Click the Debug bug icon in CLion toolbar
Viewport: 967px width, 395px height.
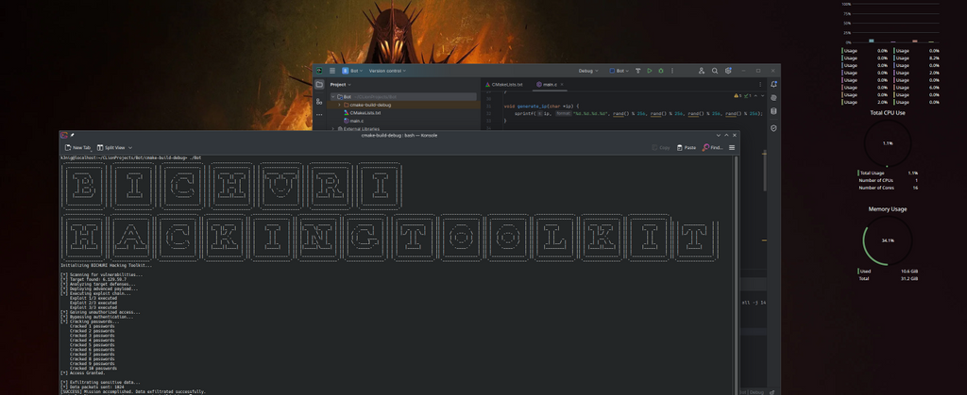661,71
